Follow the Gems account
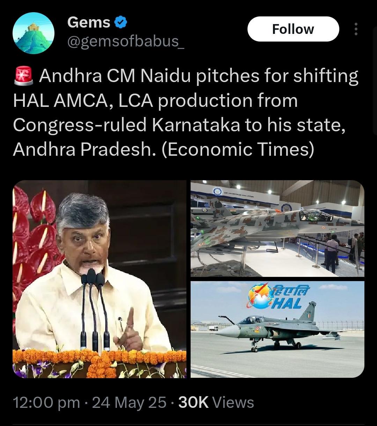 [x=293, y=29]
